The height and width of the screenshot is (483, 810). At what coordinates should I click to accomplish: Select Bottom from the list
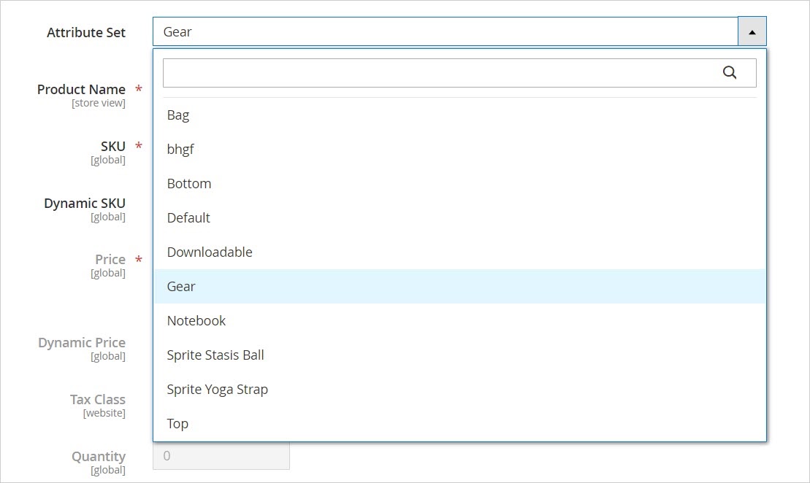point(189,184)
